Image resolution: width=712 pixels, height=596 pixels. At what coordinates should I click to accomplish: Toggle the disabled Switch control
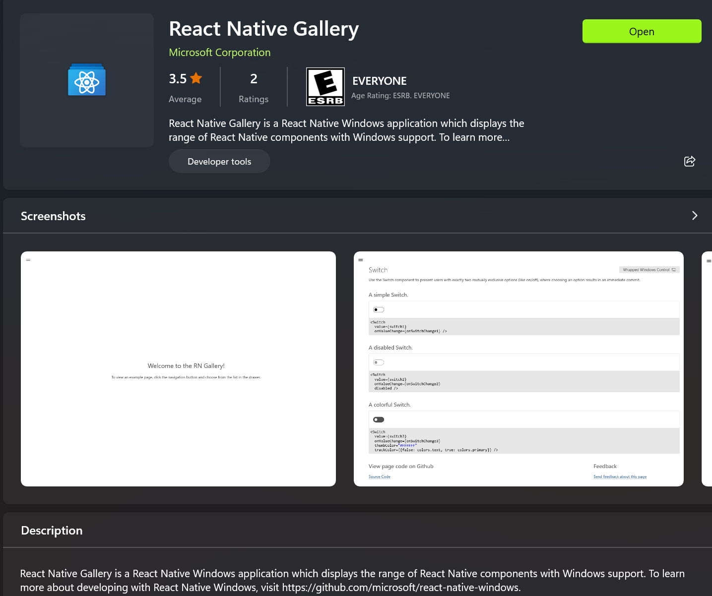coord(379,362)
